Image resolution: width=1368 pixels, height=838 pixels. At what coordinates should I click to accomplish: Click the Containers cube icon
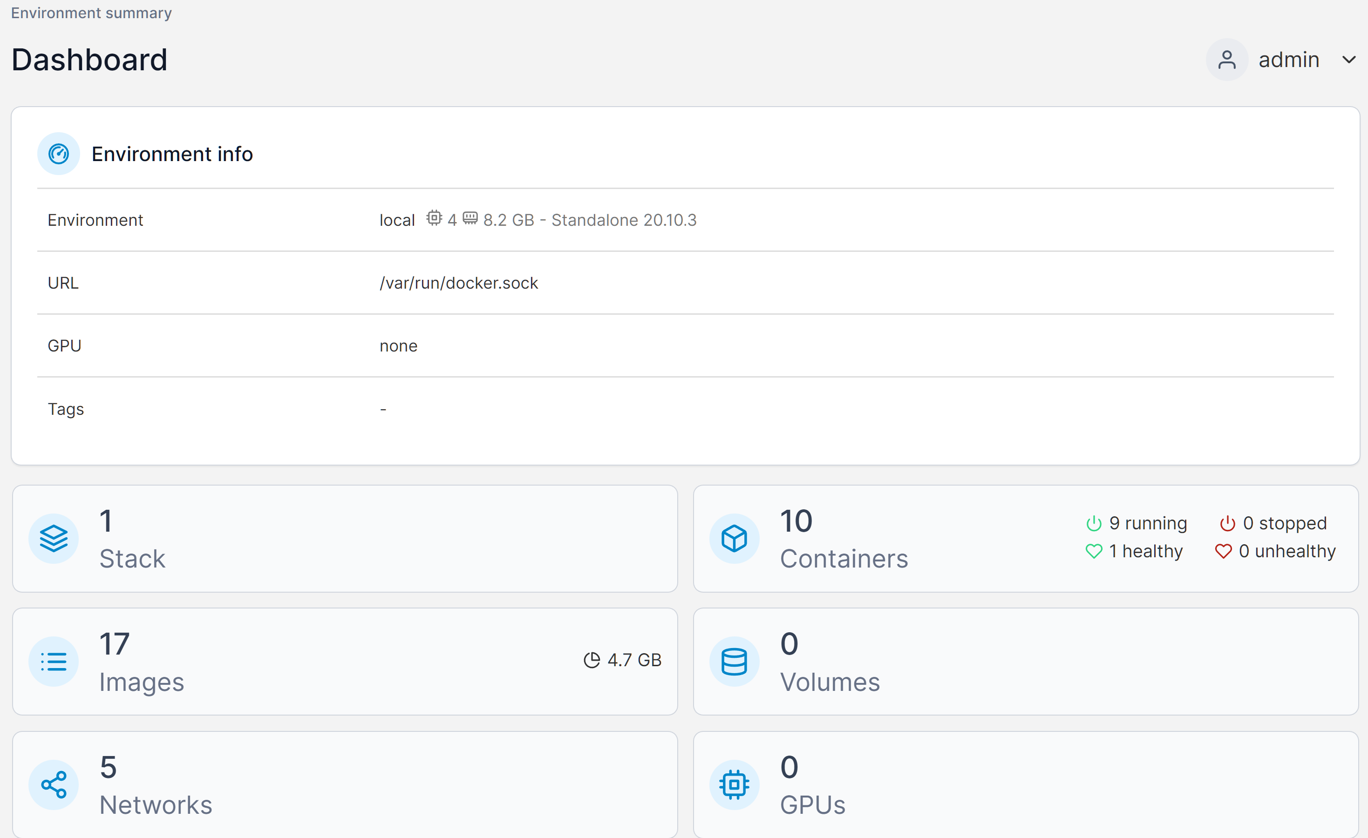coord(734,538)
